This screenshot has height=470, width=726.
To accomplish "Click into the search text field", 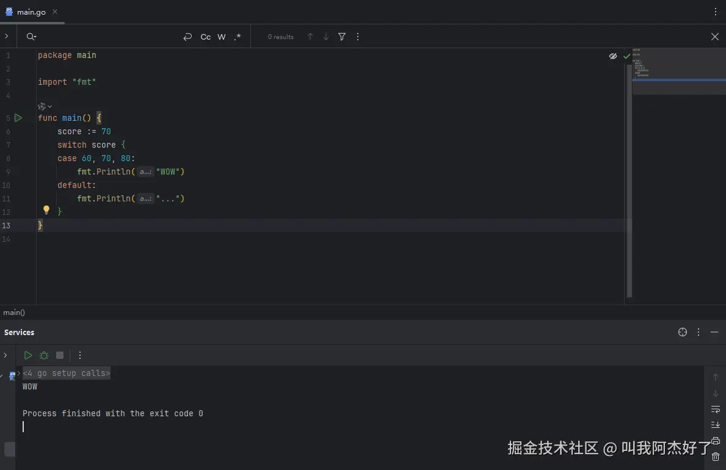I will (x=109, y=37).
